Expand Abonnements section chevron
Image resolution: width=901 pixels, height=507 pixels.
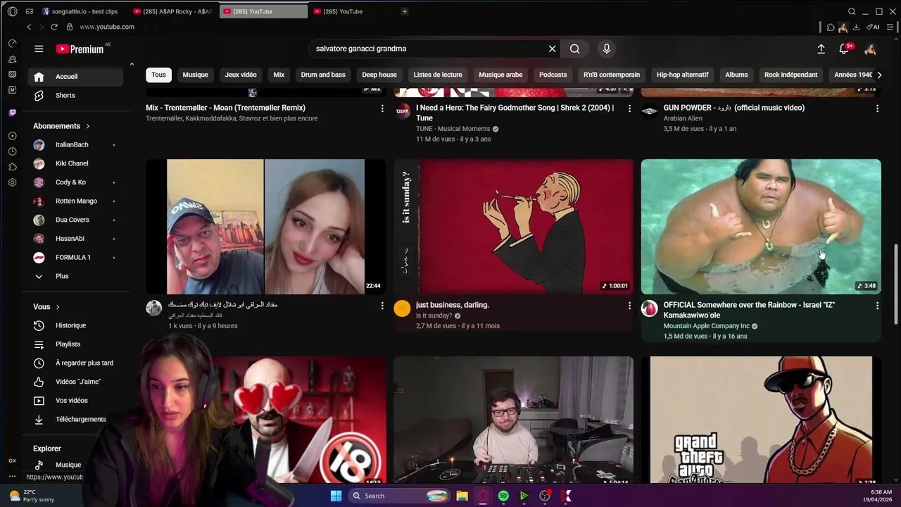click(x=88, y=126)
